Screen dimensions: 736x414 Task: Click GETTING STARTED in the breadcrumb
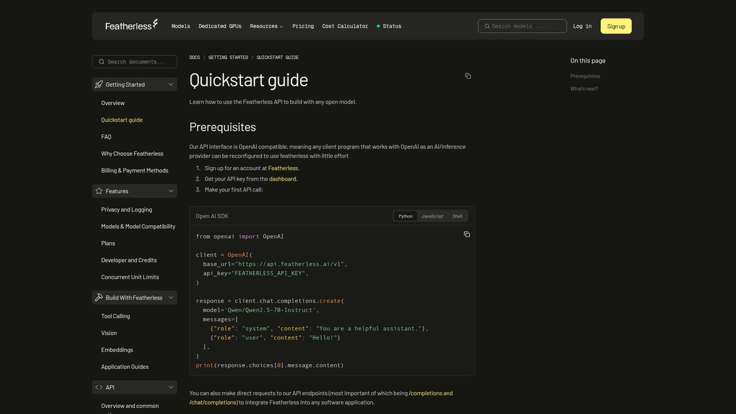[x=228, y=57]
